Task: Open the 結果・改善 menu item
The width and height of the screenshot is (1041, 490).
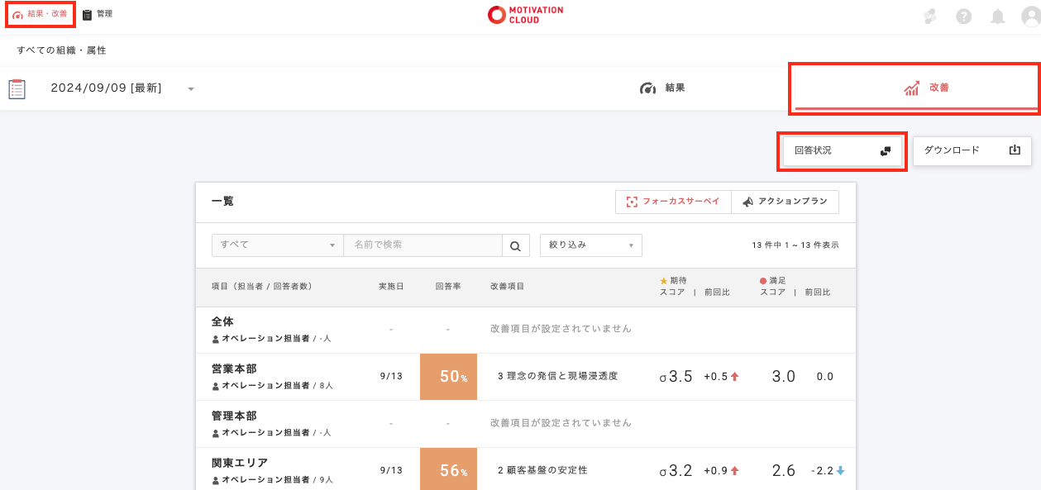Action: pos(40,15)
